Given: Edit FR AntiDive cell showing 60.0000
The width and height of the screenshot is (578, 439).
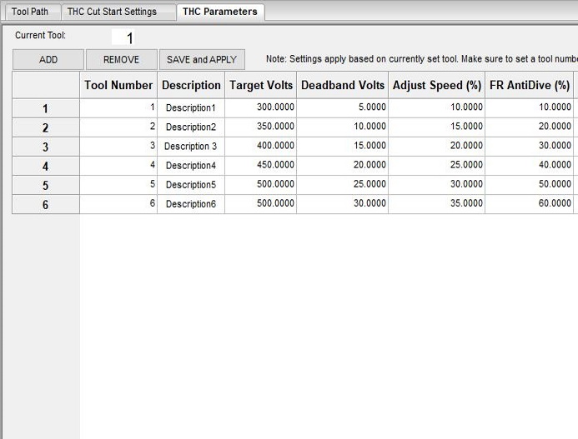Looking at the screenshot, I should [530, 204].
